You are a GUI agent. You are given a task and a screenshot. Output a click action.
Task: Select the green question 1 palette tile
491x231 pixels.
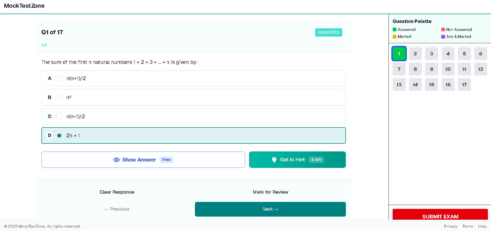pos(399,54)
